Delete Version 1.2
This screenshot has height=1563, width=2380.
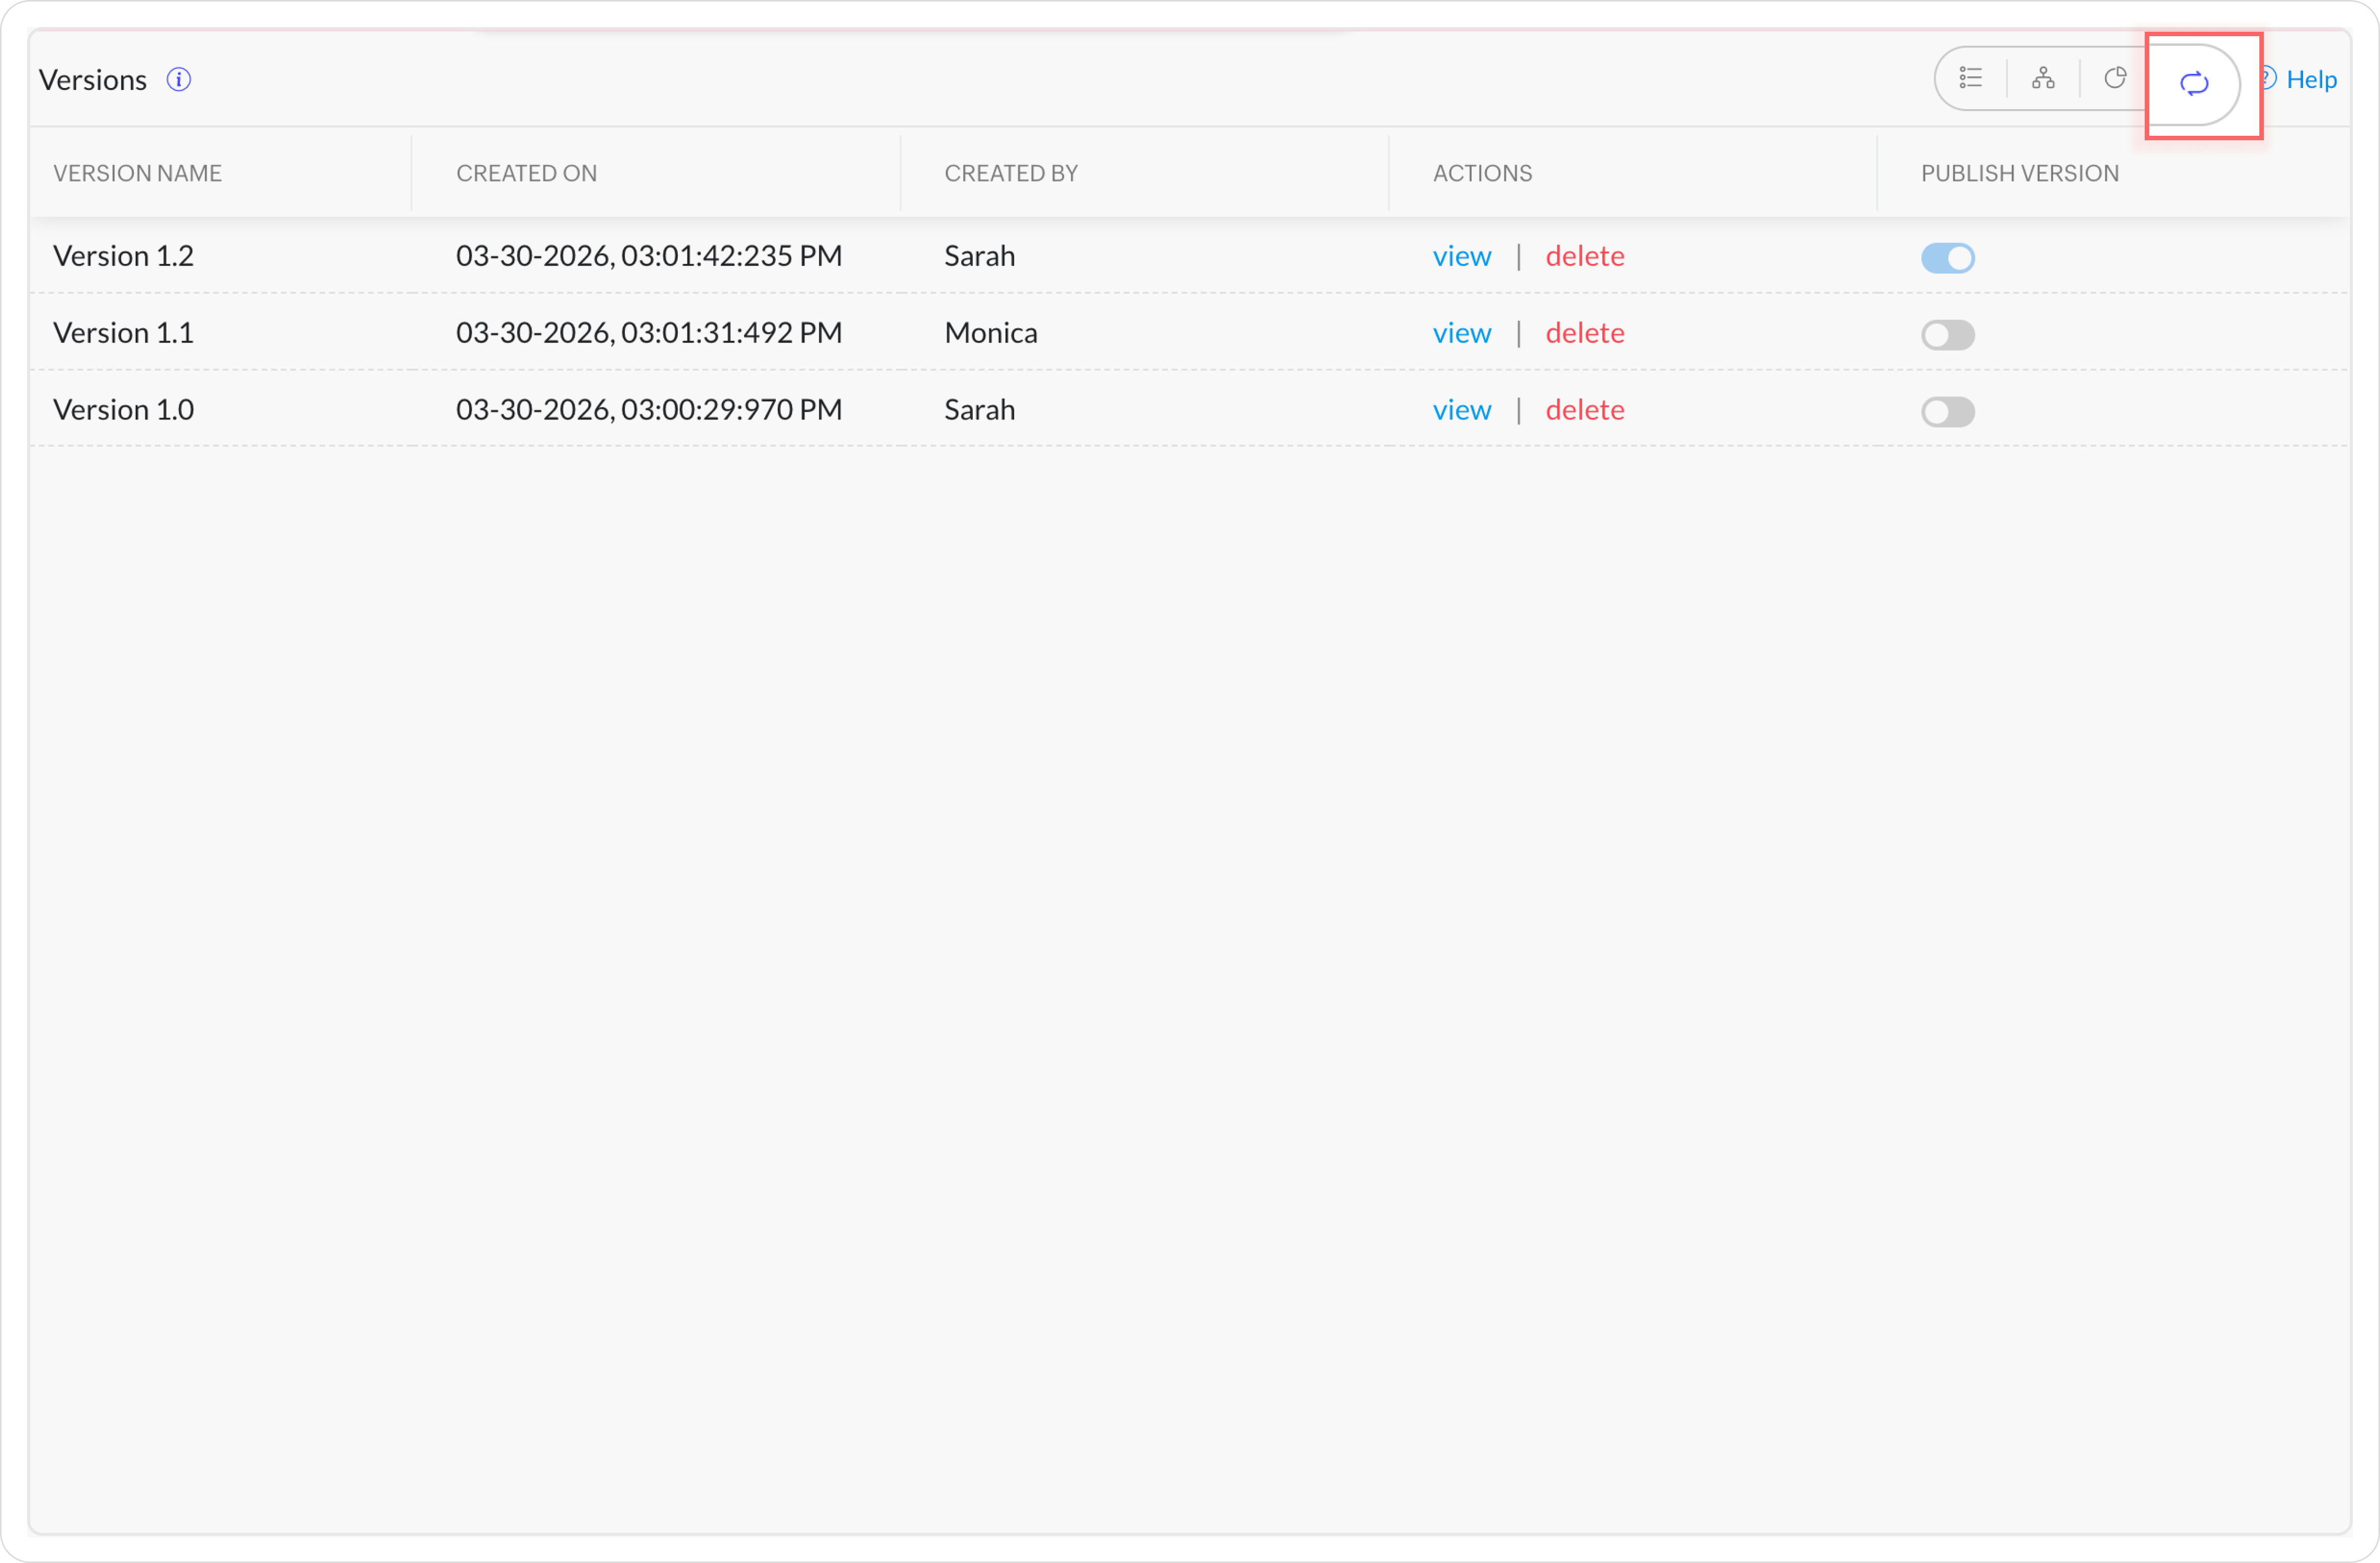(x=1584, y=256)
